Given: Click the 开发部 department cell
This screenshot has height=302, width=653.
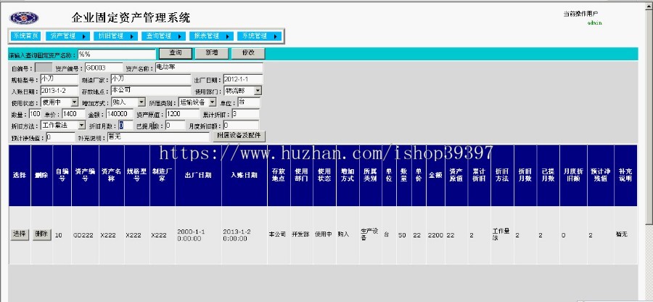Looking at the screenshot, I should click(x=300, y=234).
